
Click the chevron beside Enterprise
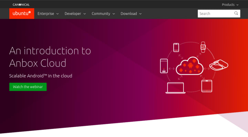click(58, 14)
